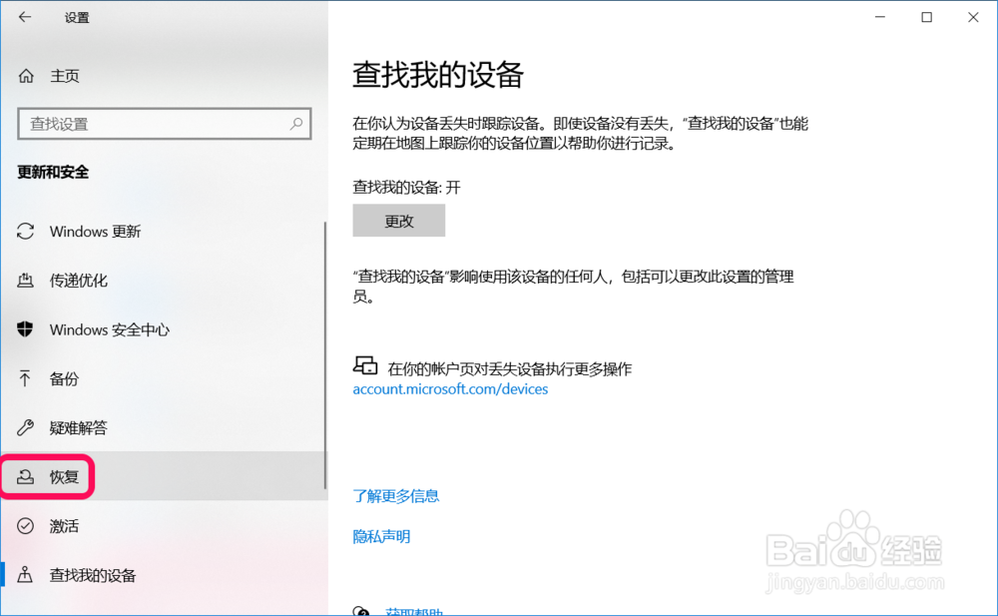
Task: Open the 隐私声明 privacy statement
Action: 381,536
